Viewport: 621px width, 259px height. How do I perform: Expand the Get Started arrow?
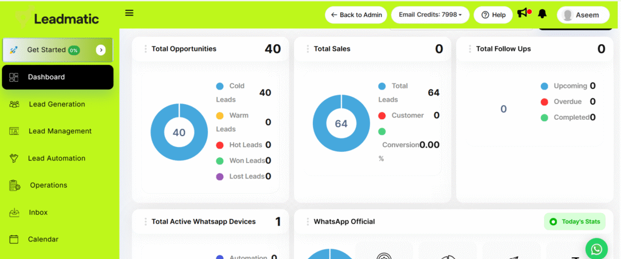[x=101, y=50]
